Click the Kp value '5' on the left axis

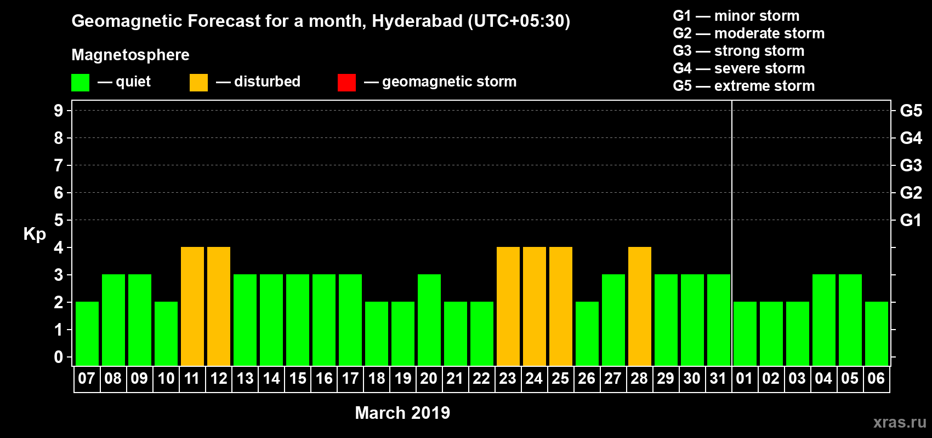59,220
